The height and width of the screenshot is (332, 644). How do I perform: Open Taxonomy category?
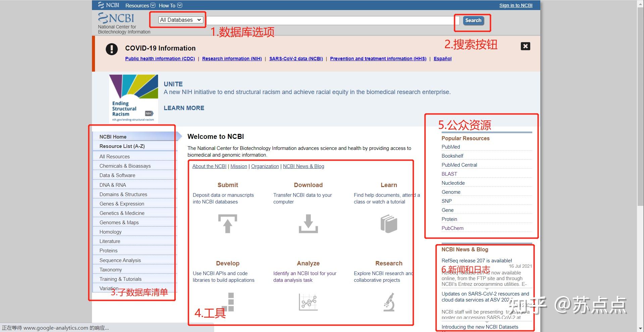point(134,269)
